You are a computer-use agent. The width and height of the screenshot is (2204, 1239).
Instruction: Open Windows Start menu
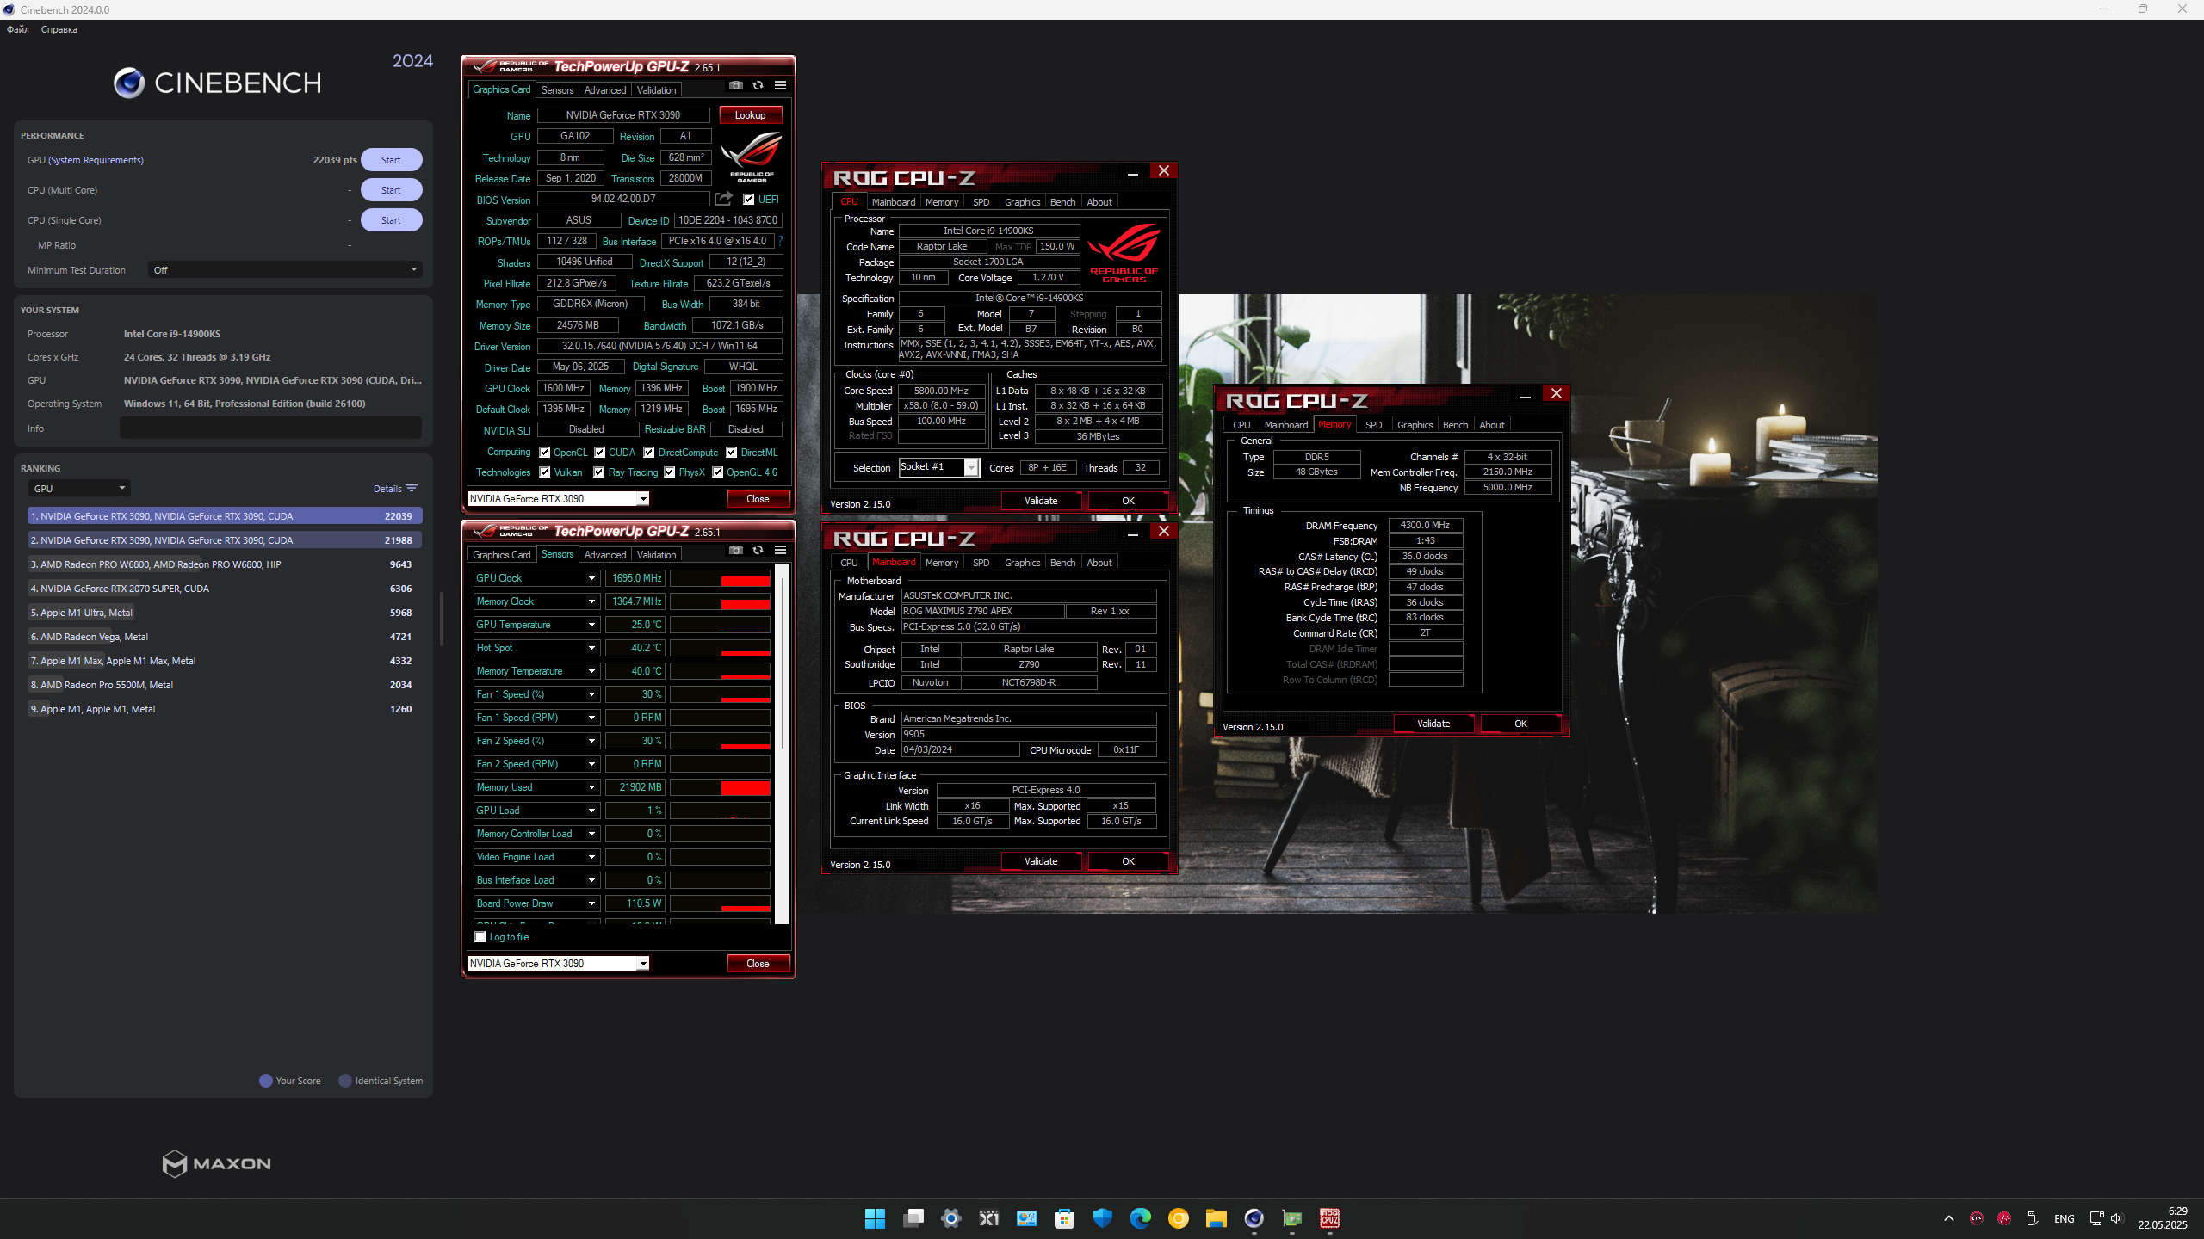click(x=875, y=1218)
